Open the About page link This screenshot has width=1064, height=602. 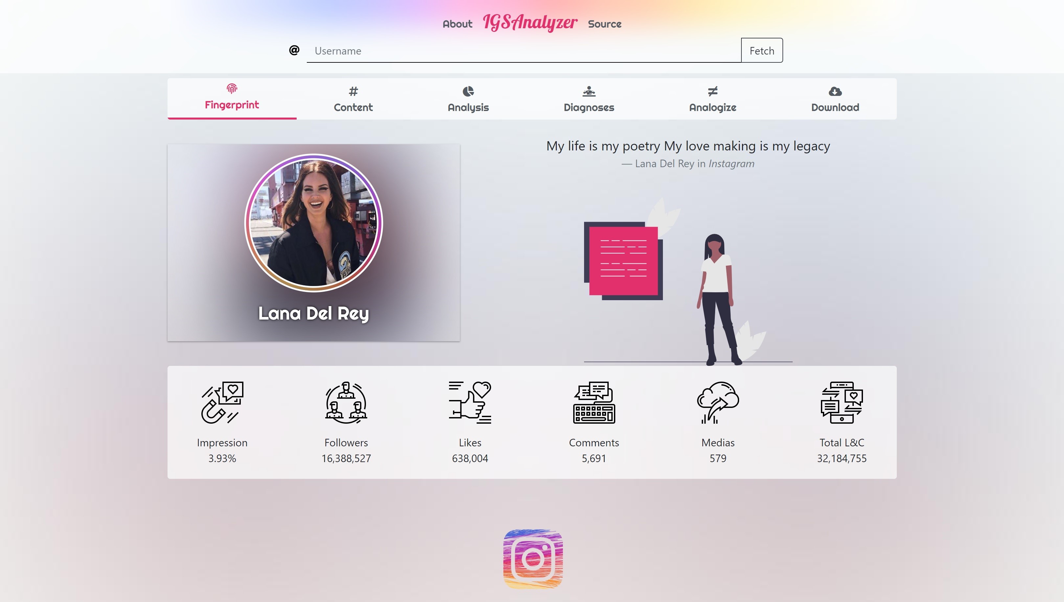point(457,24)
